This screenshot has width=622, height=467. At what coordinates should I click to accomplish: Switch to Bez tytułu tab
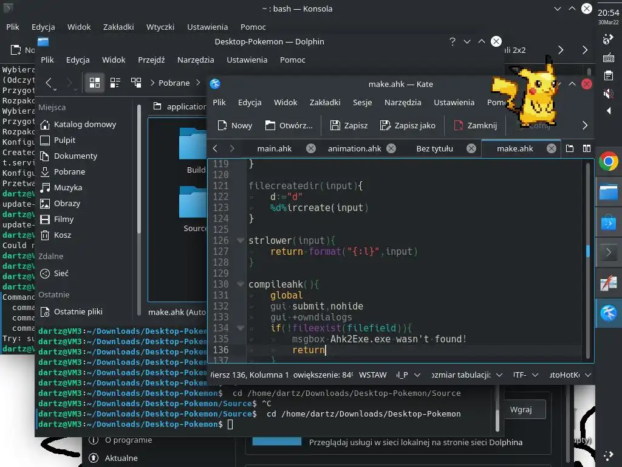pyautogui.click(x=434, y=148)
